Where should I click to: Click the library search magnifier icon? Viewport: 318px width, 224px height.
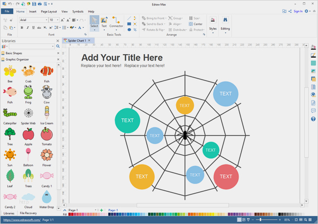click(58, 46)
